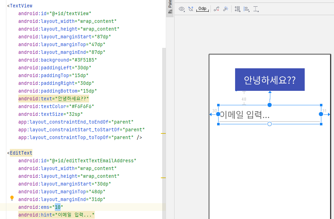Click the top constraint handle of EditText
This screenshot has width=334, height=219.
(x=270, y=105)
